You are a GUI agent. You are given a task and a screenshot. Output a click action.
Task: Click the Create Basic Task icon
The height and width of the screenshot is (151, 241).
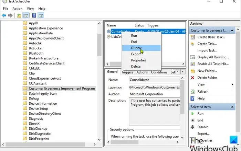coord(192,37)
